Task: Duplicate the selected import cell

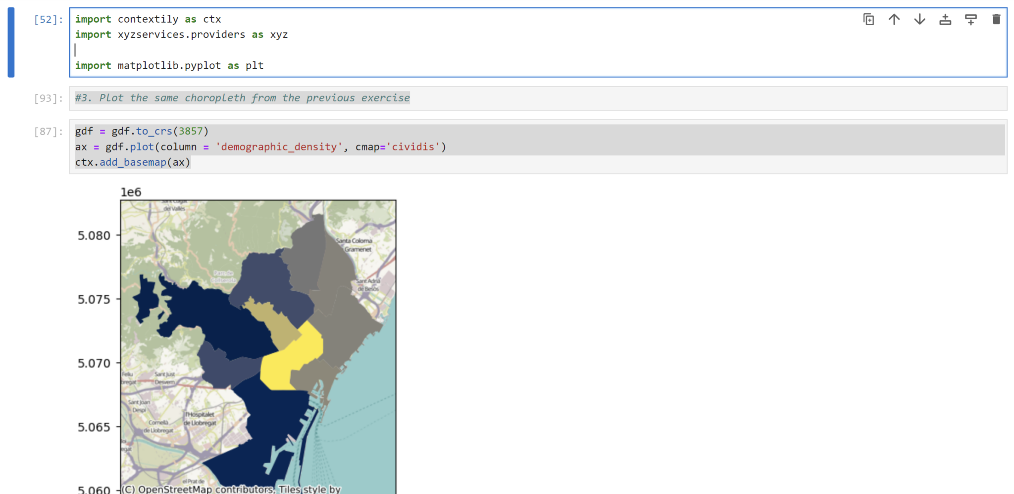Action: coord(868,19)
